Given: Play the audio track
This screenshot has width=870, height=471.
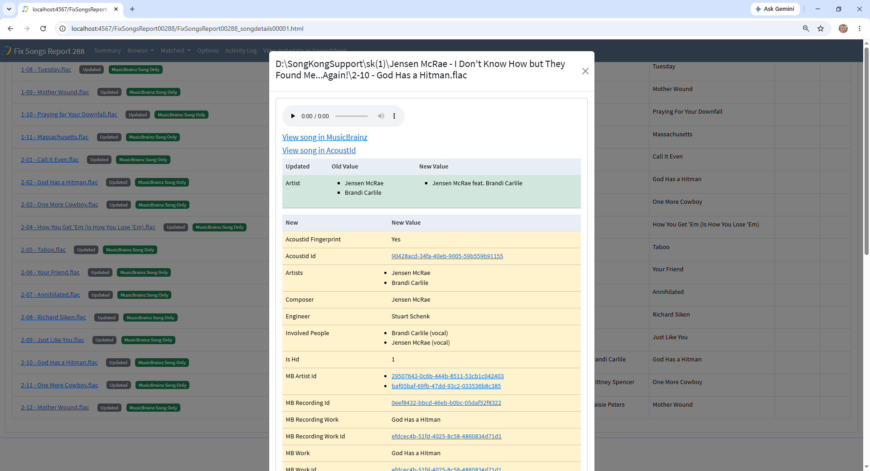Looking at the screenshot, I should pyautogui.click(x=293, y=116).
